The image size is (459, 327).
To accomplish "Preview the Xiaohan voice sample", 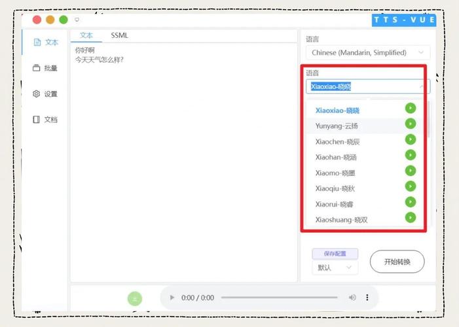I will (x=411, y=155).
